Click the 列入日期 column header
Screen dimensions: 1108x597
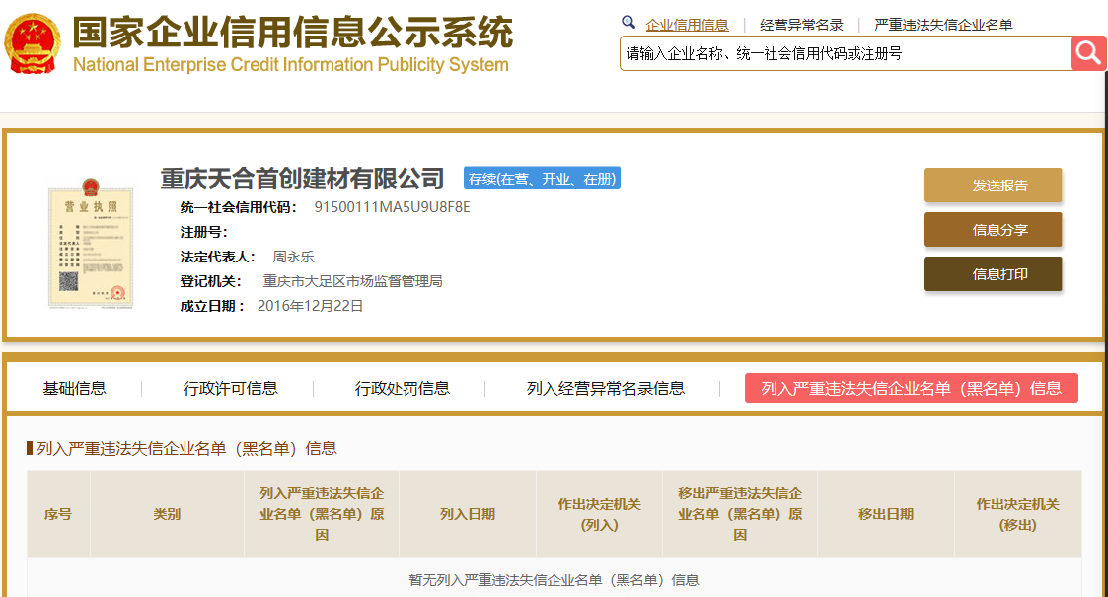pos(467,514)
